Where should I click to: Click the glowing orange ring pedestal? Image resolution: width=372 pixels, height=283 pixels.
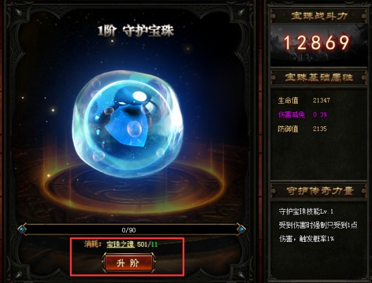click(x=134, y=185)
